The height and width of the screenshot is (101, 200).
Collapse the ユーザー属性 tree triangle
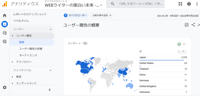[x=12, y=36]
